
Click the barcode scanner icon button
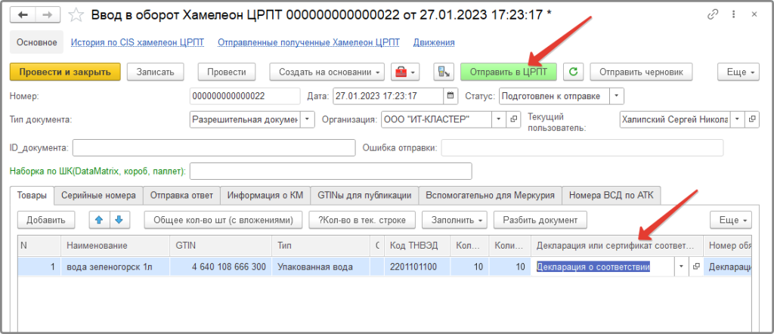tap(444, 72)
